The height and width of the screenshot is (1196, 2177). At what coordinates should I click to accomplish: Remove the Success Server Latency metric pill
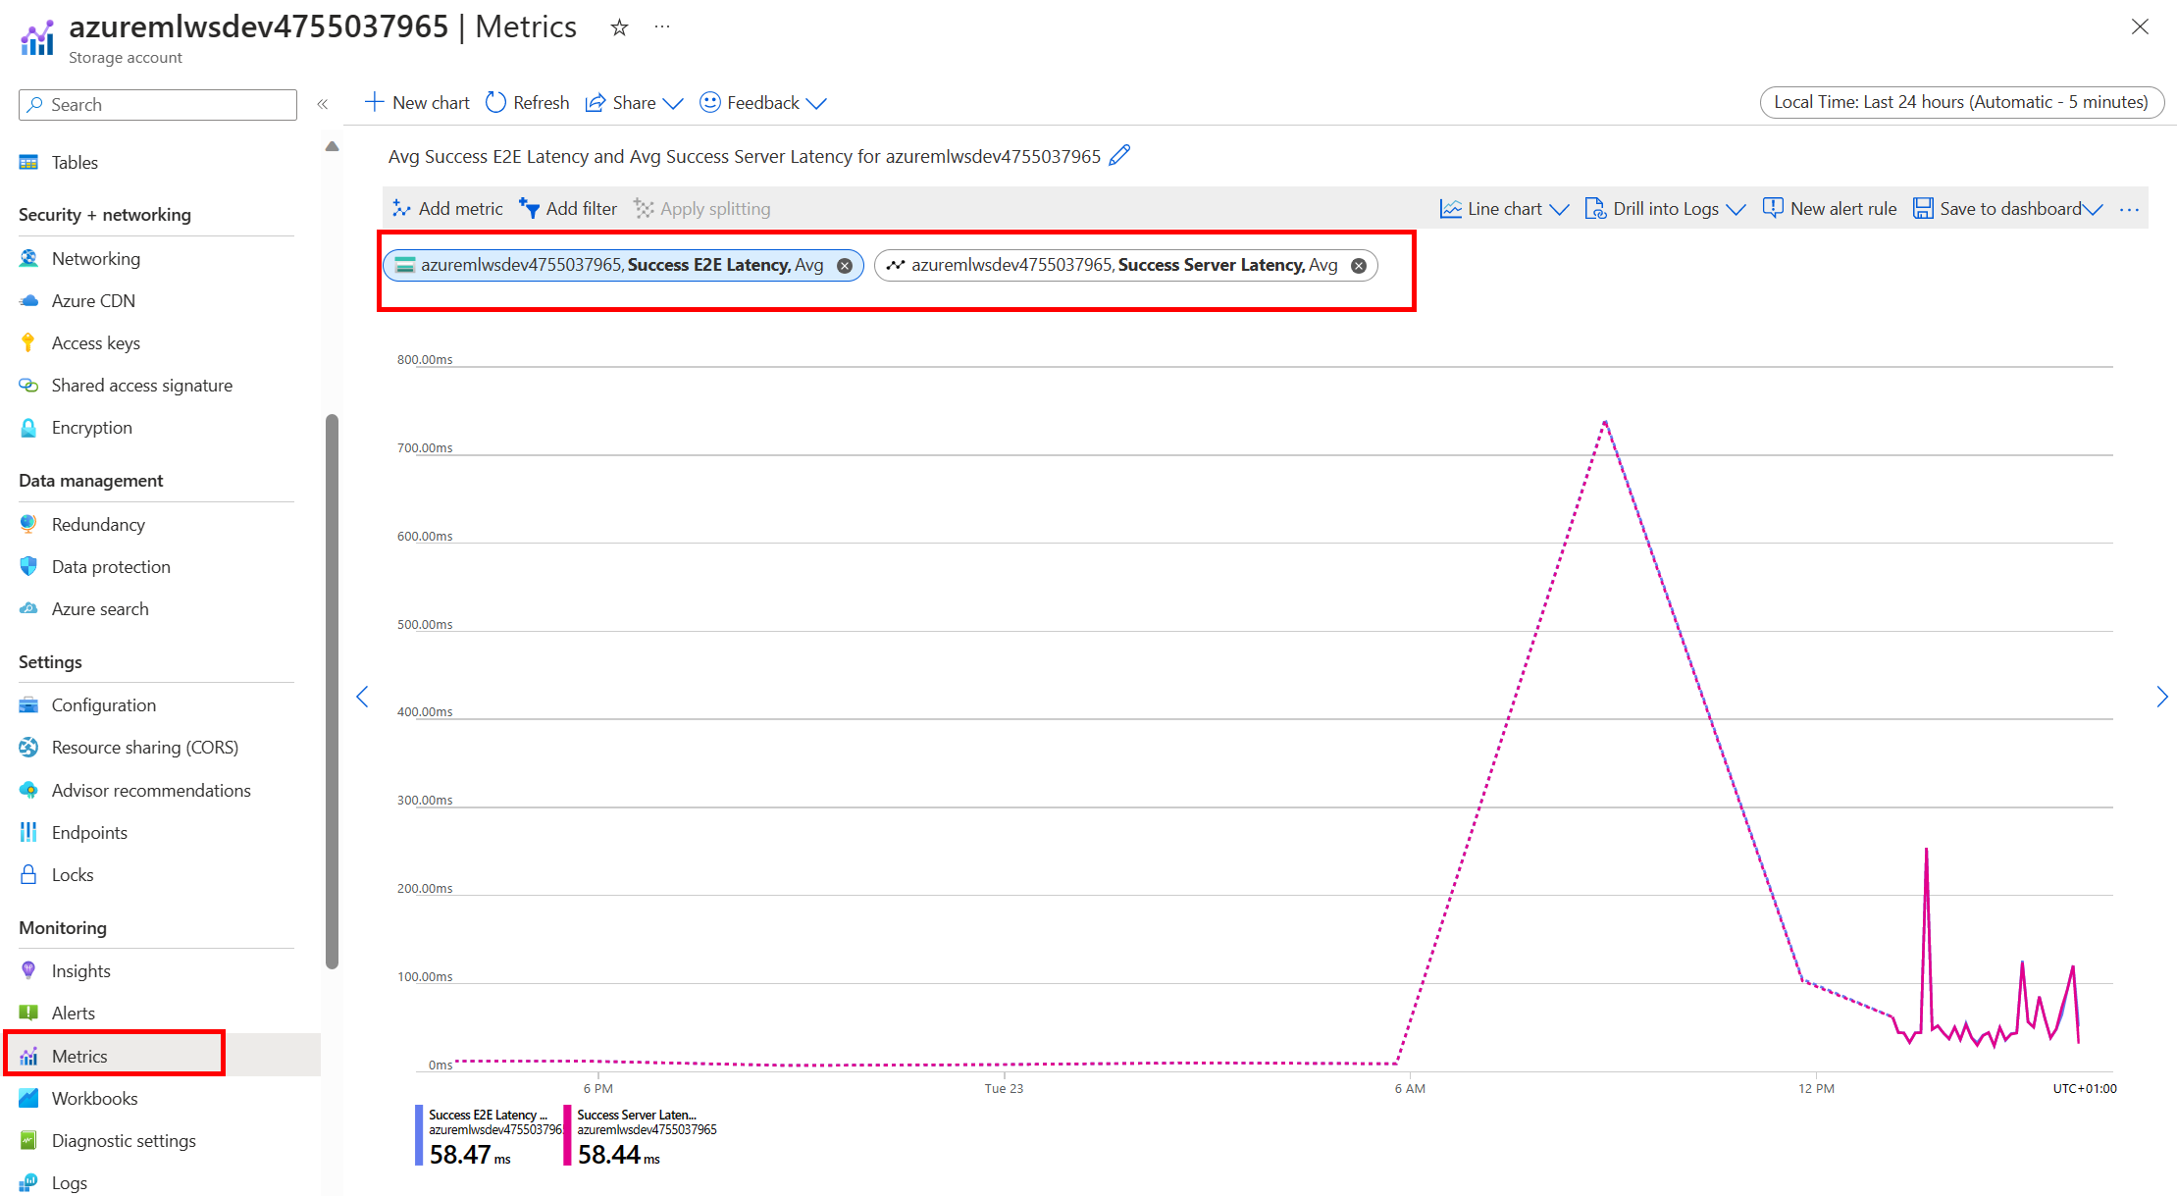click(1359, 266)
